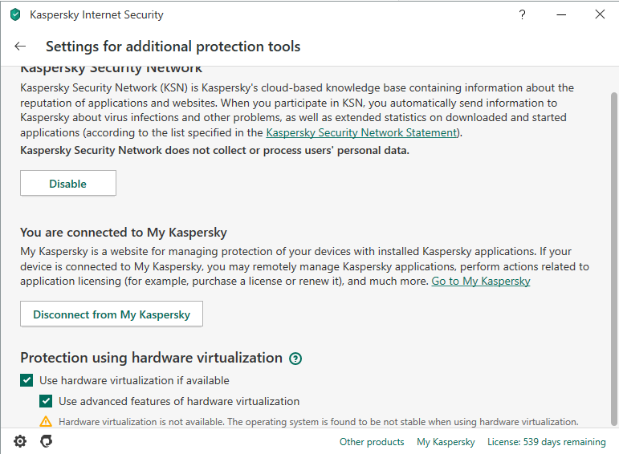Click the Settings for additional protection tools title
The width and height of the screenshot is (619, 454).
pos(173,47)
